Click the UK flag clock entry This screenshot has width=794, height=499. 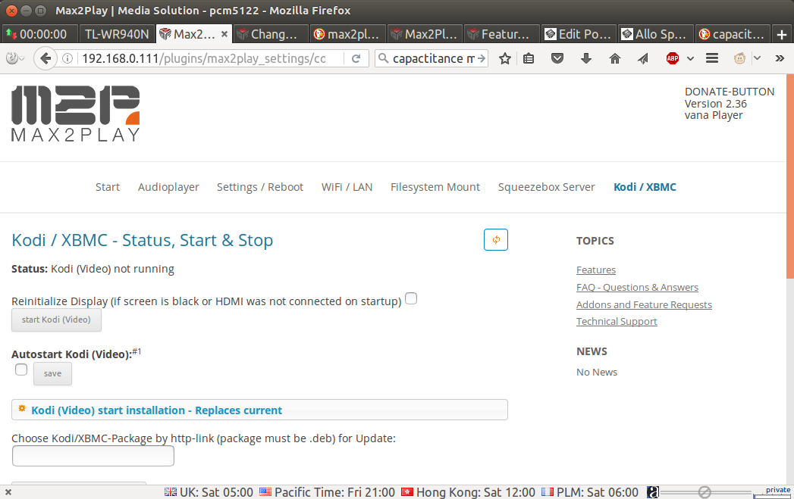point(209,492)
